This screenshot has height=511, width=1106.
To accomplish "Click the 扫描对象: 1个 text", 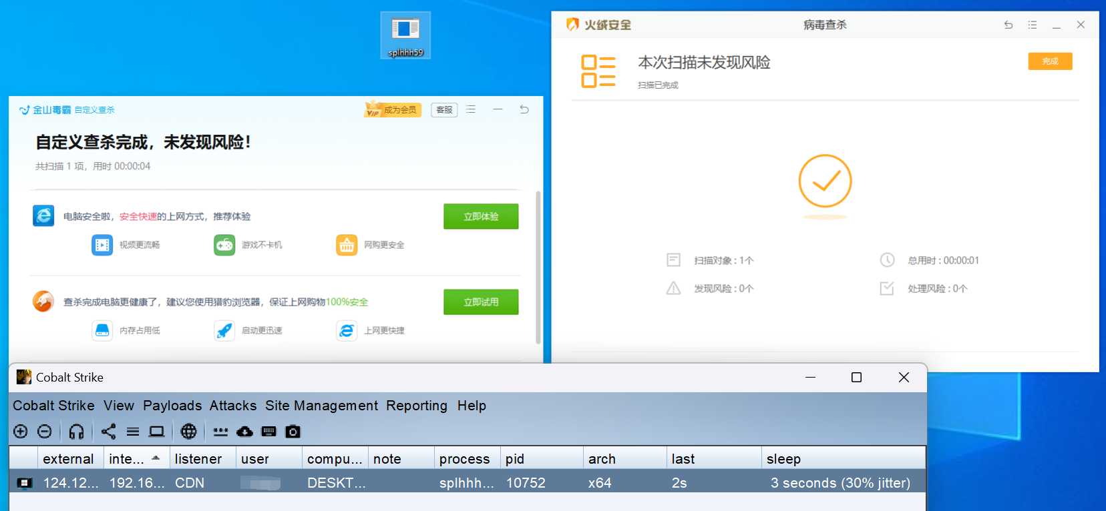I will pos(723,260).
